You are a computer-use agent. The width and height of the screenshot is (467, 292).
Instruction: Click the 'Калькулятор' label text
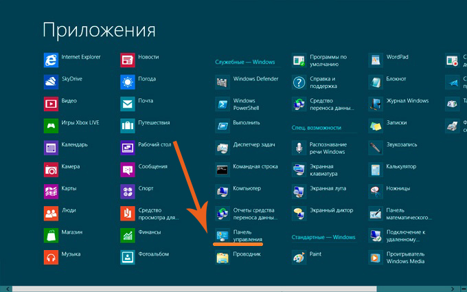pos(401,166)
